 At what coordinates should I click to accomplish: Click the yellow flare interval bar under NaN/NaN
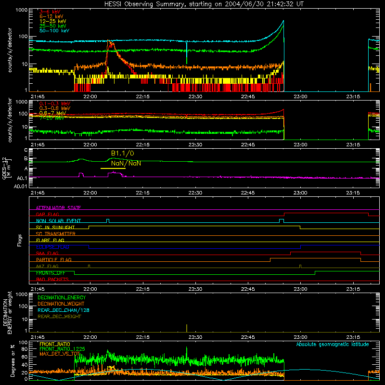[x=113, y=168]
